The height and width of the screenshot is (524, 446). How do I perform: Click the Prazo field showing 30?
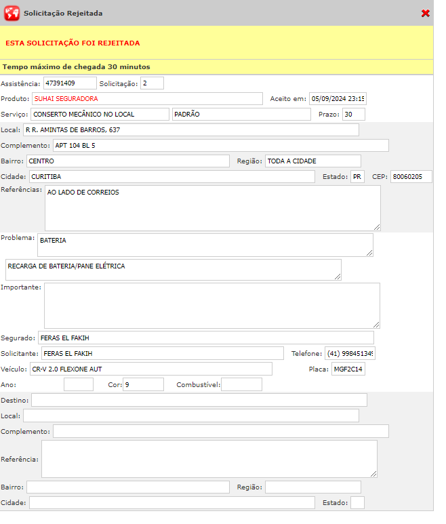(x=353, y=115)
